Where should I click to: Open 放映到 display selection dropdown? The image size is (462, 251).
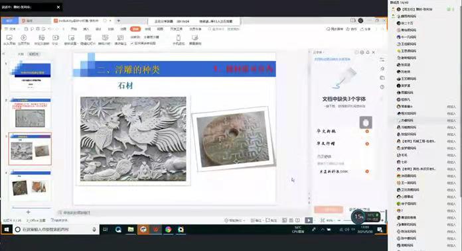(x=151, y=37)
